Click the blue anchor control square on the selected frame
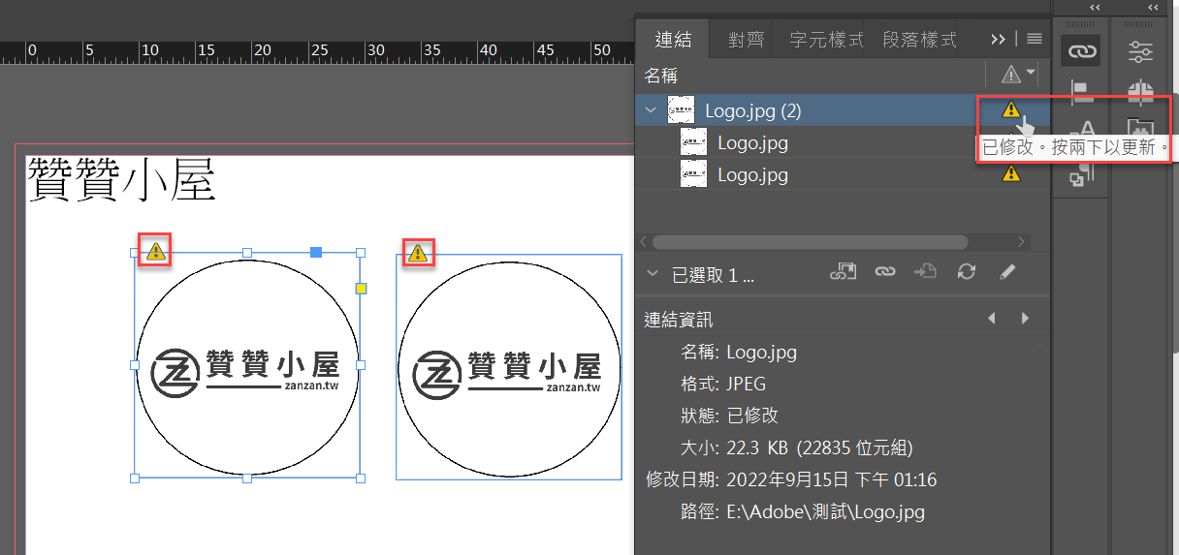Screen dimensions: 1179x555 [x=315, y=252]
